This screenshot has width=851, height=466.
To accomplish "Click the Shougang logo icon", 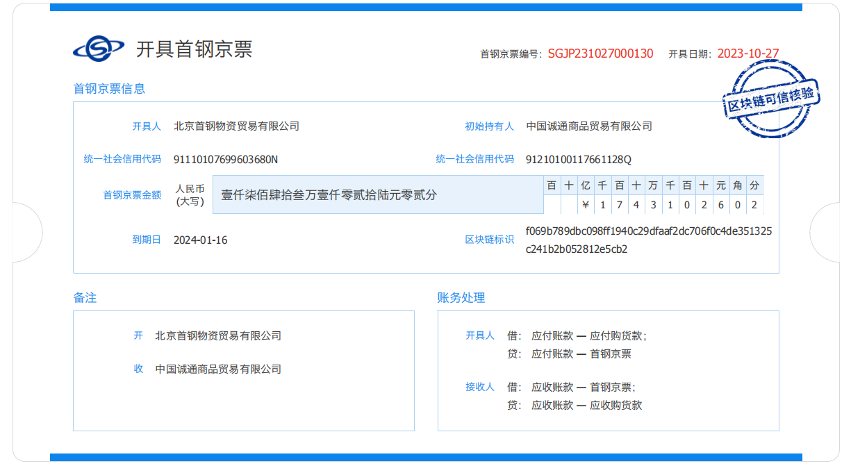I will (x=99, y=49).
